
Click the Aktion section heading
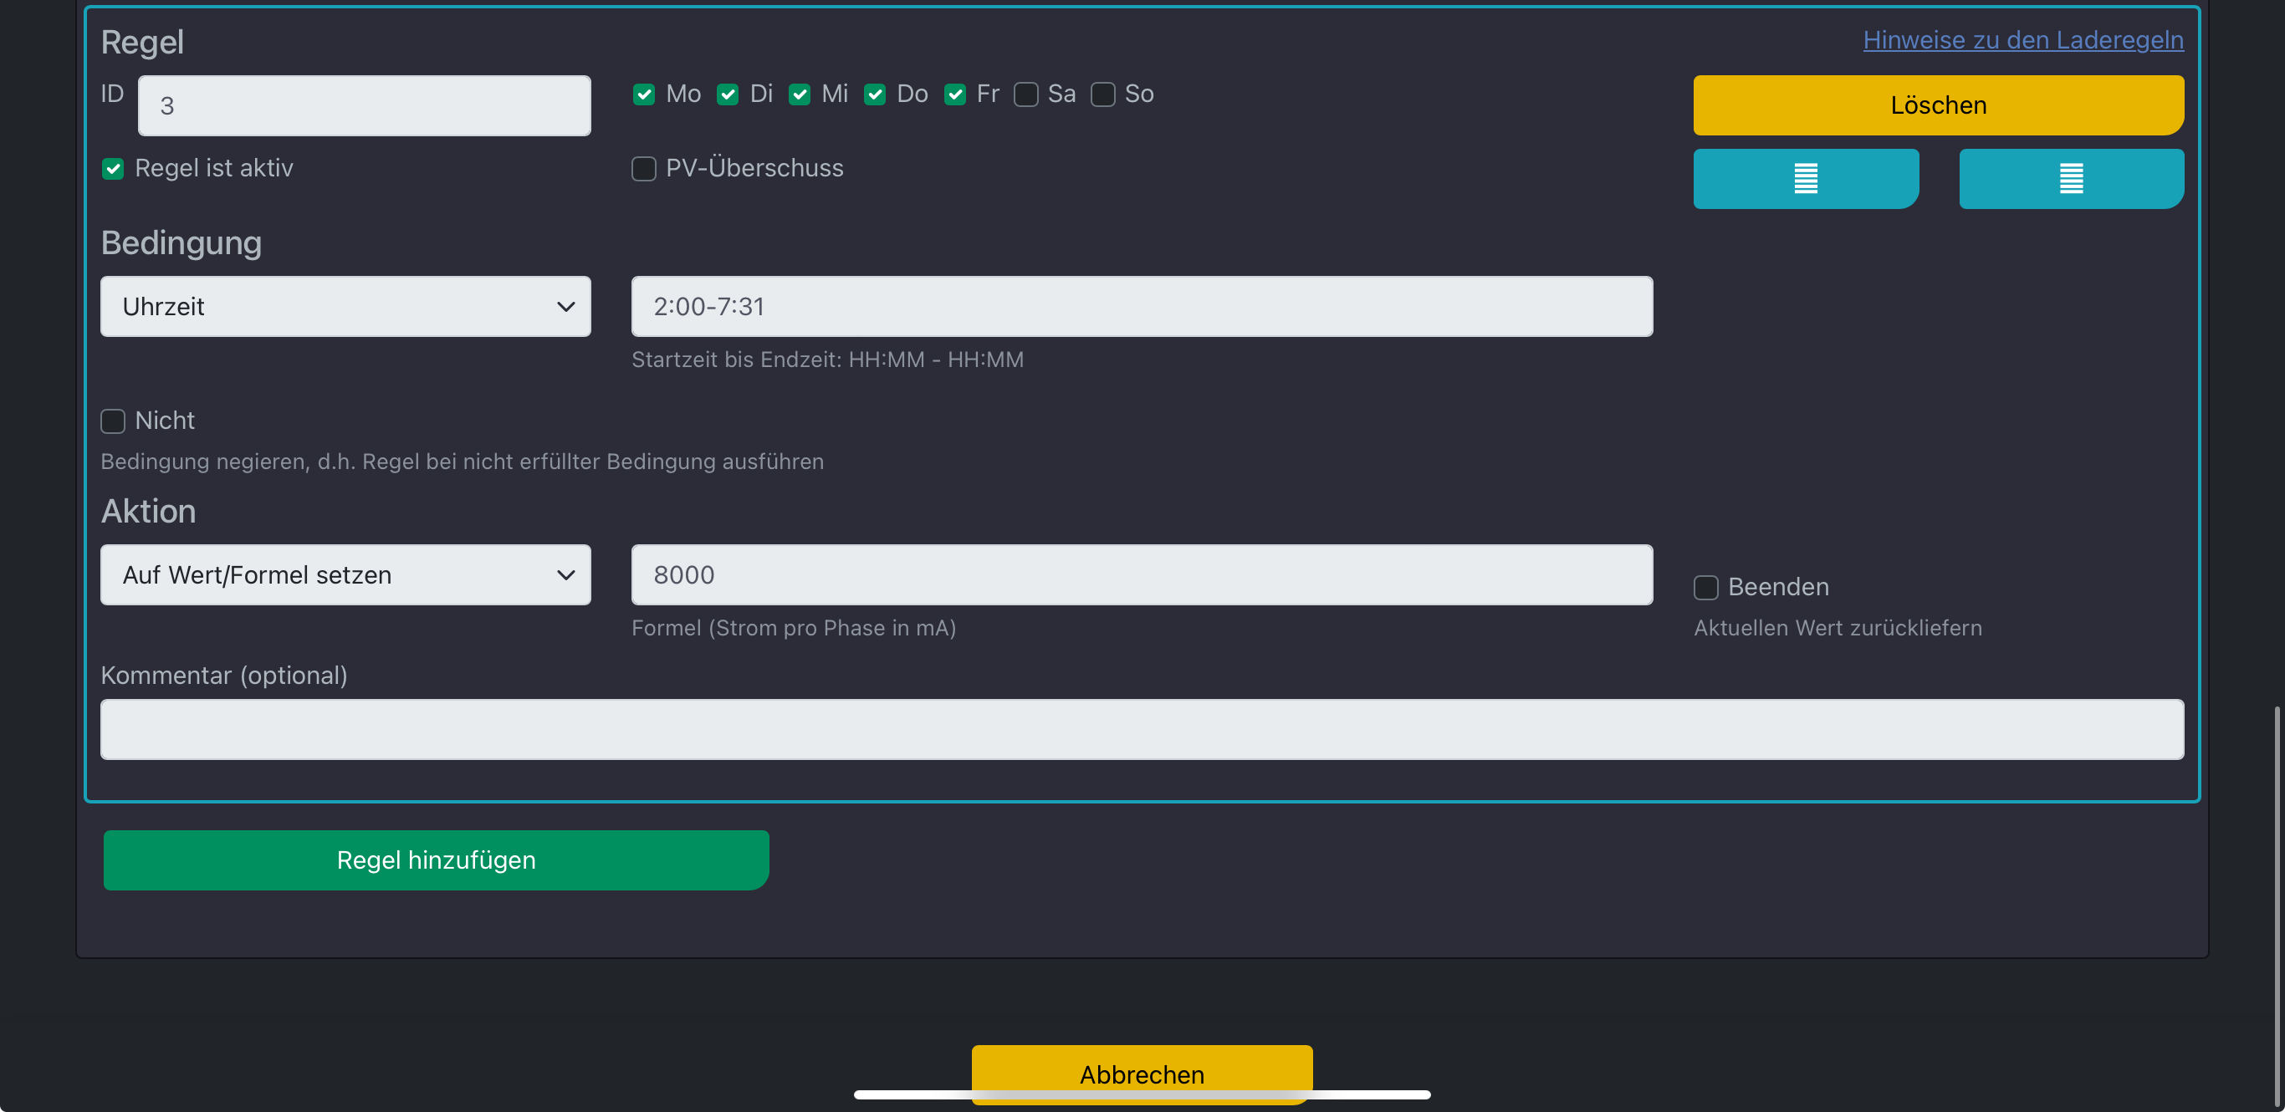[x=148, y=511]
